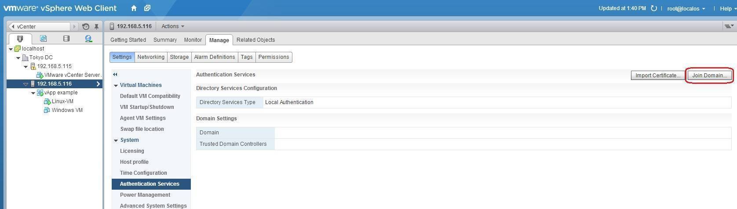737x209 pixels.
Task: Collapse the localhost tree node
Action: (x=11, y=49)
